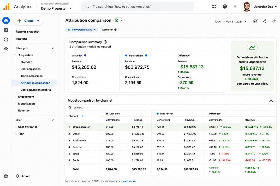Click the Comparison summary help icon
The width and height of the screenshot is (280, 186).
tap(105, 42)
